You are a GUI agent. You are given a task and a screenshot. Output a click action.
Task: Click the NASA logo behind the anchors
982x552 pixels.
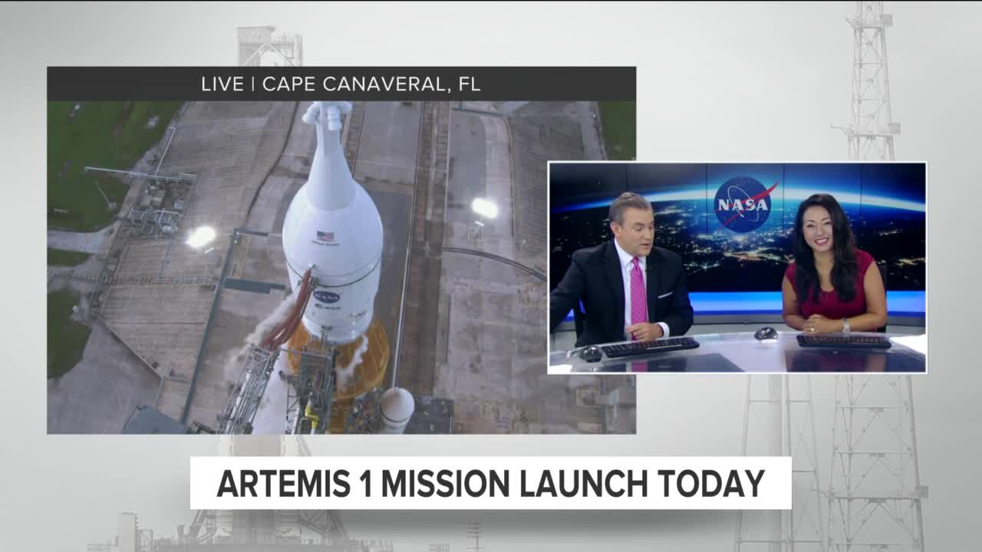point(743,203)
